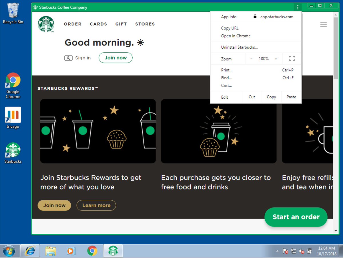Click the Starbucks siren logo in header
Screen dimensions: 343x258
[x=46, y=24]
